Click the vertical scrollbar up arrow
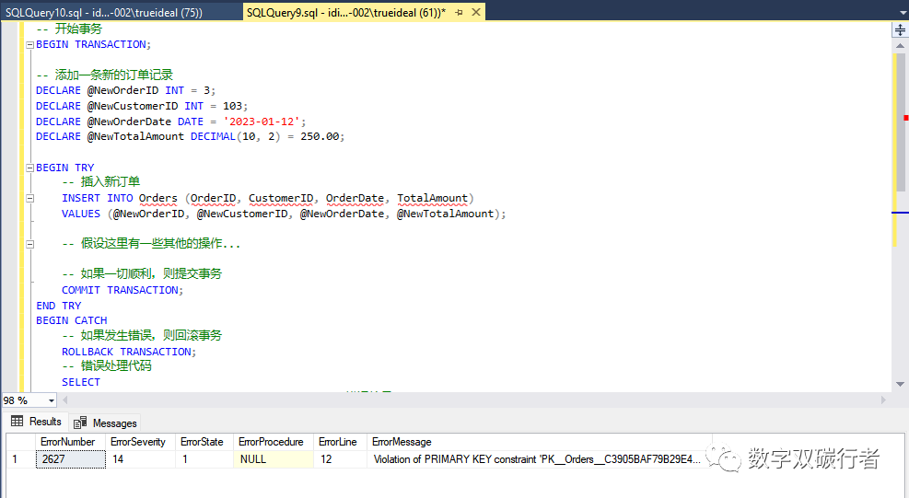The height and width of the screenshot is (498, 909). (900, 44)
